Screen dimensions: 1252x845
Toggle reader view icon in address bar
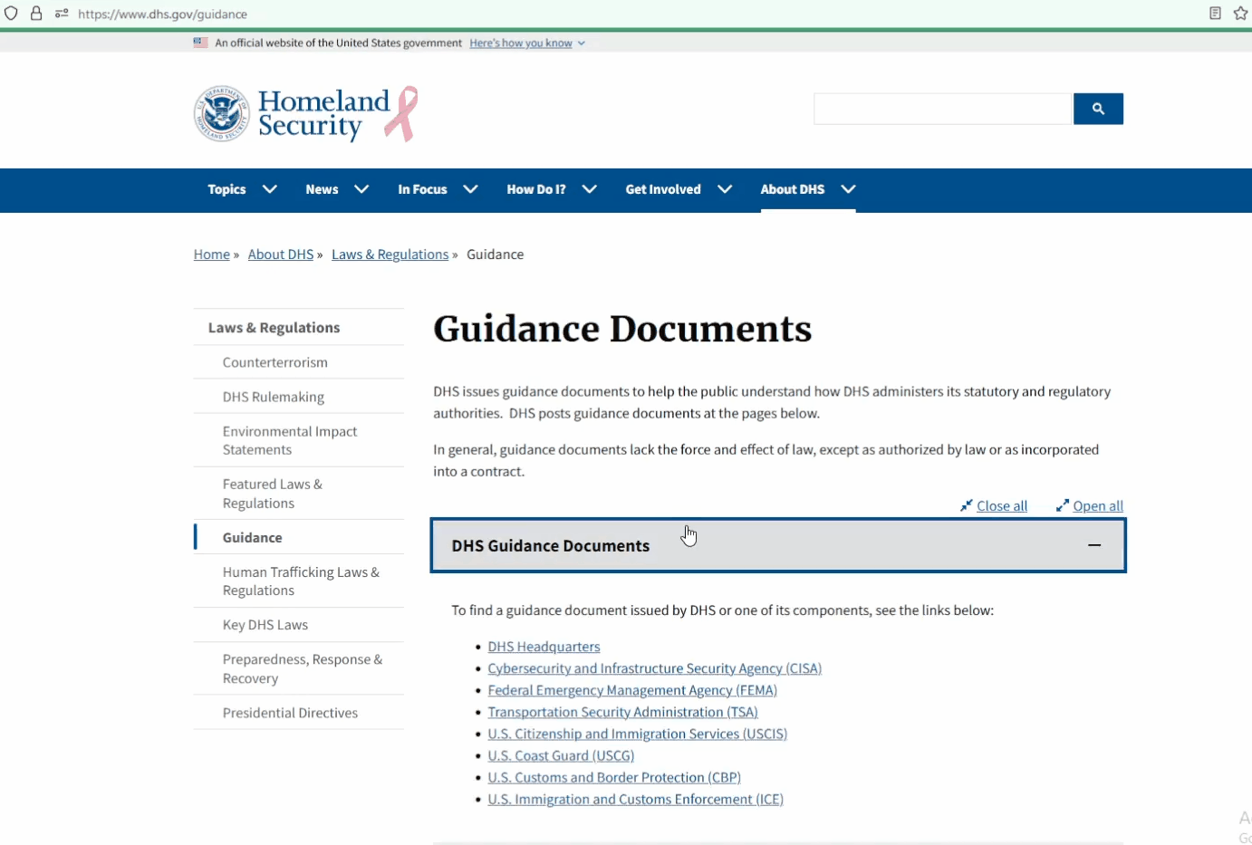(x=1215, y=14)
